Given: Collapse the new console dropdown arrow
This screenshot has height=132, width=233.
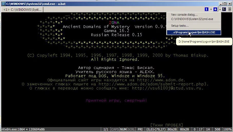Looking at the screenshot, I should coord(220,9).
